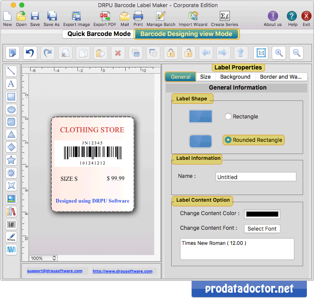Switch to Quick Barcode Mode
Image resolution: width=314 pixels, height=298 pixels.
(99, 34)
